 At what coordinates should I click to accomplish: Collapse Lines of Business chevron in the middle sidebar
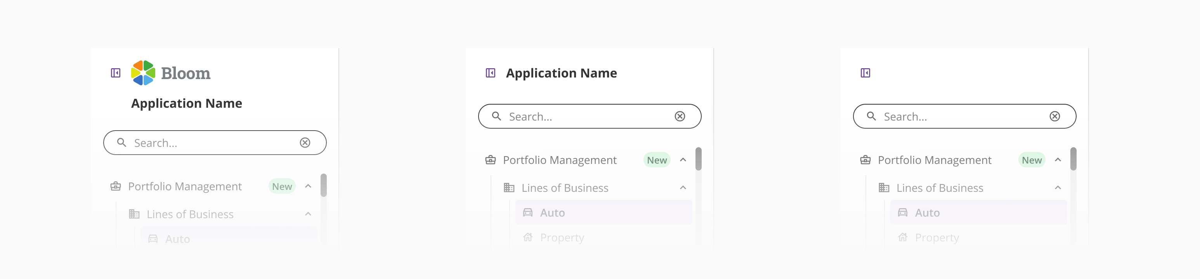(x=683, y=188)
